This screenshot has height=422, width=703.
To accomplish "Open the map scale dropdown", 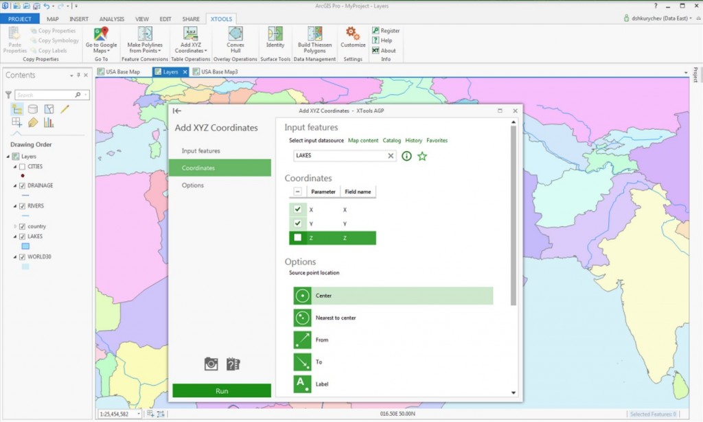I will click(x=139, y=414).
